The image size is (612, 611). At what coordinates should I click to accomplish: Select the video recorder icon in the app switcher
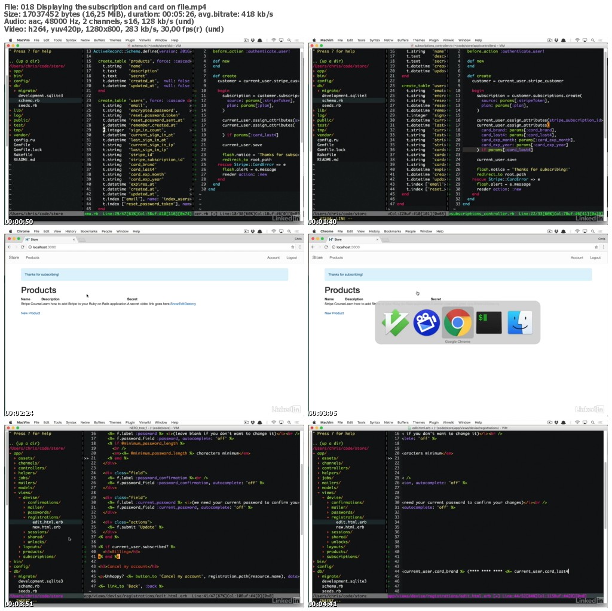426,323
